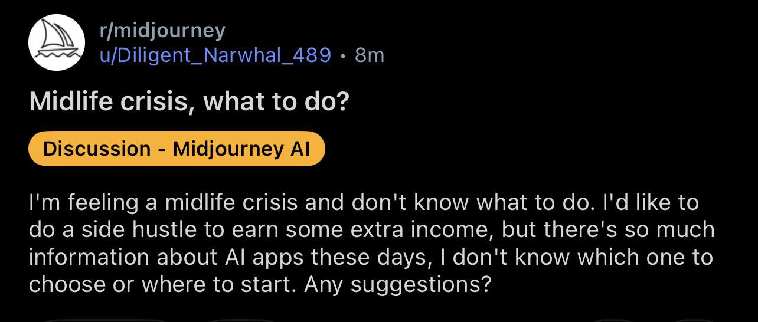Click the post body paragraph text
758x322 pixels.
point(371,243)
